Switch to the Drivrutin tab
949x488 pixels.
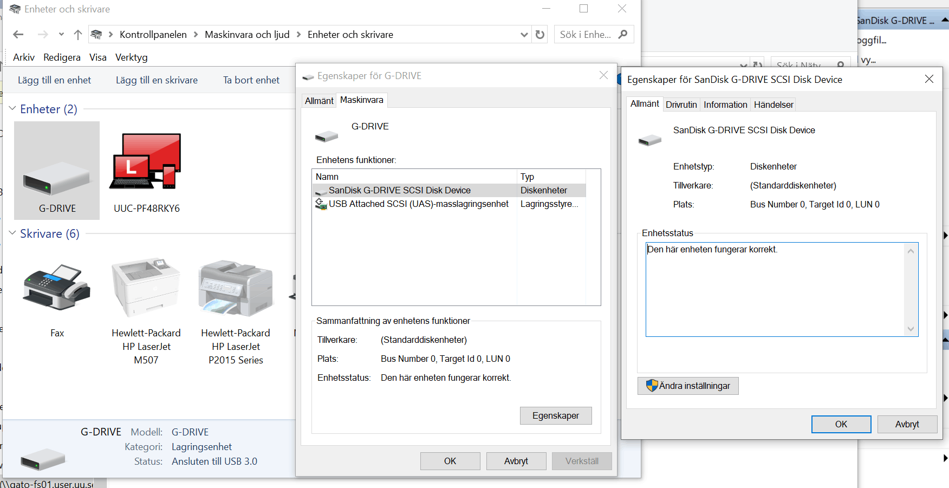point(681,105)
